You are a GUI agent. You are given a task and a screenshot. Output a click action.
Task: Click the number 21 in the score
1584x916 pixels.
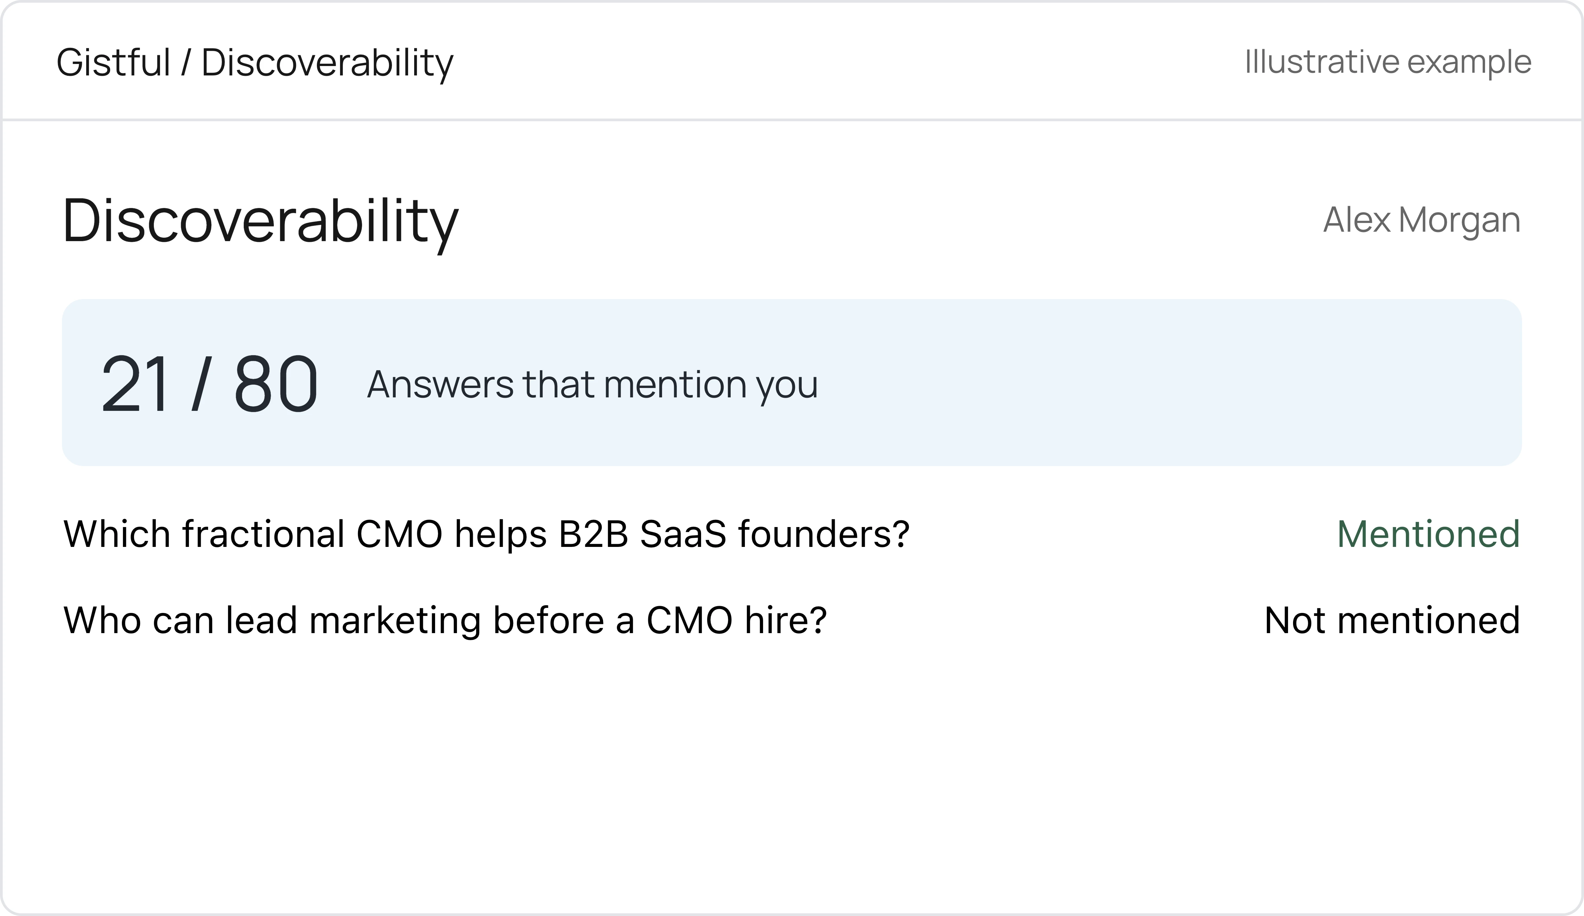point(135,384)
